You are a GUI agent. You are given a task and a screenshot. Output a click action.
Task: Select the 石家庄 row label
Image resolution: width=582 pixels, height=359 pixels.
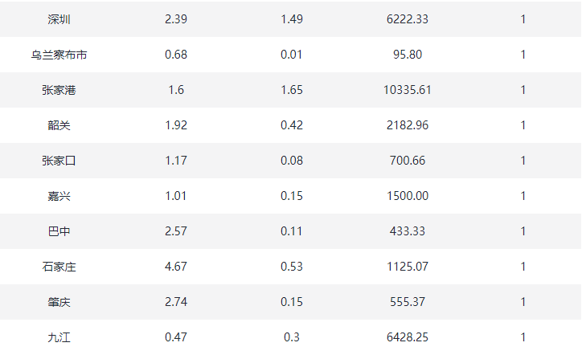point(59,267)
